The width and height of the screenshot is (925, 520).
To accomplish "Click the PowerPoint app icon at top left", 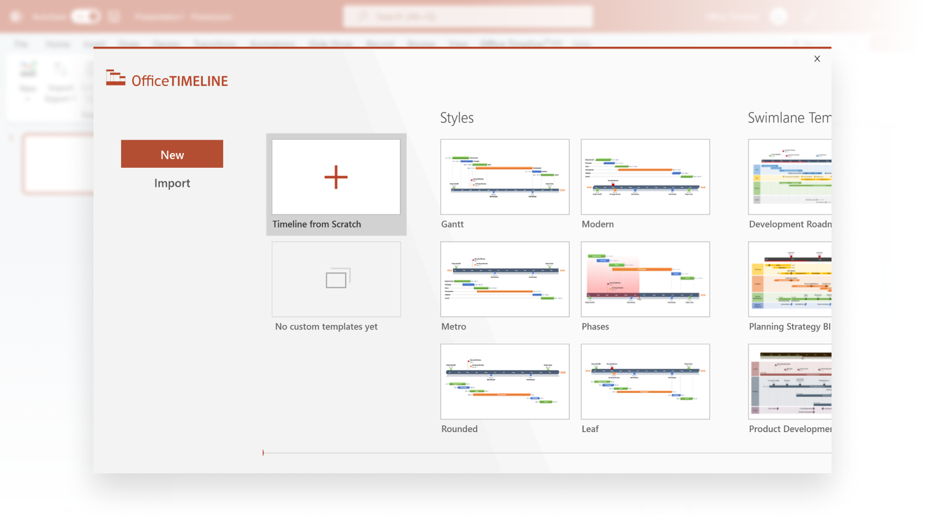I will point(15,16).
